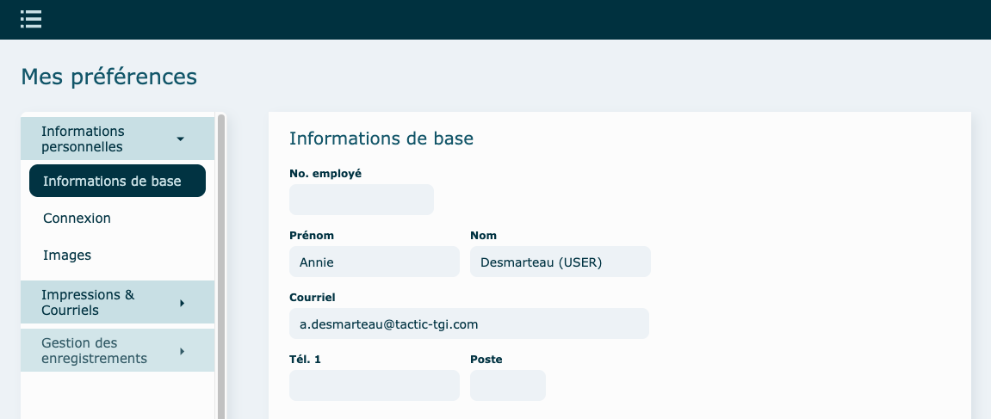Click the Courriel field label

coord(312,298)
